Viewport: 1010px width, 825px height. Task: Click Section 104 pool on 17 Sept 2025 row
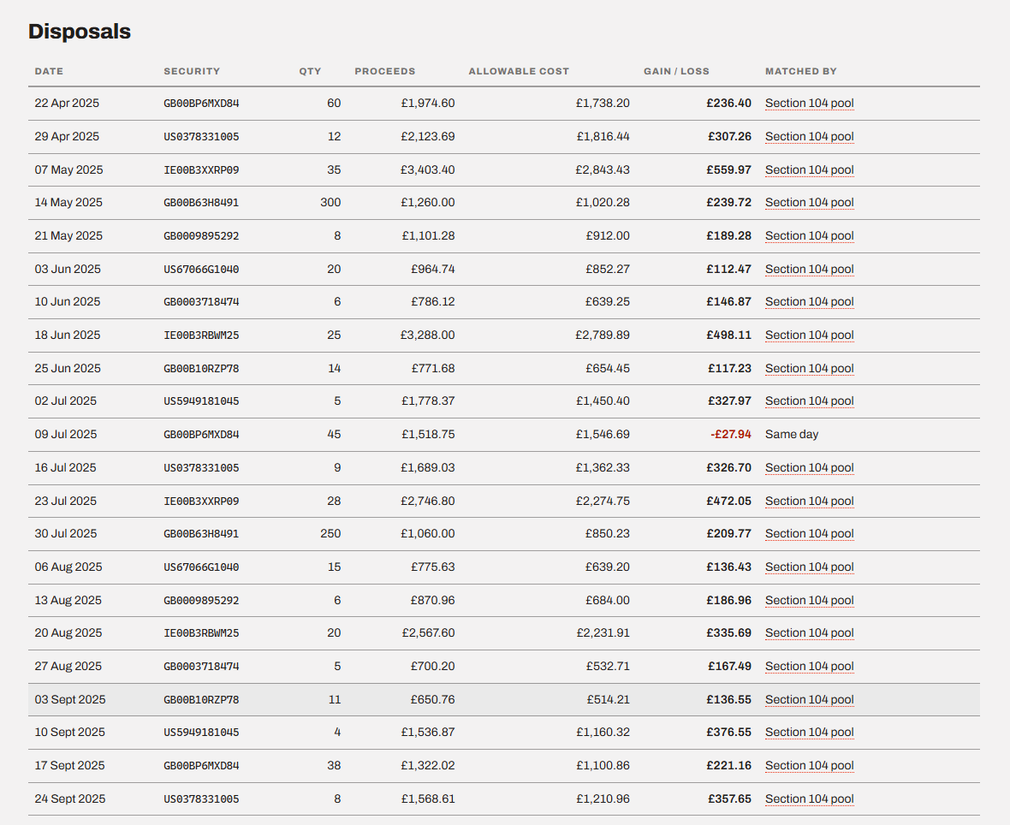809,766
